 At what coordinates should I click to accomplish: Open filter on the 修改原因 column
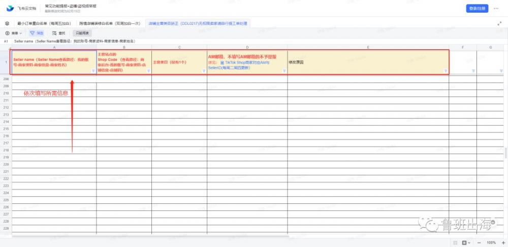tap(446, 71)
